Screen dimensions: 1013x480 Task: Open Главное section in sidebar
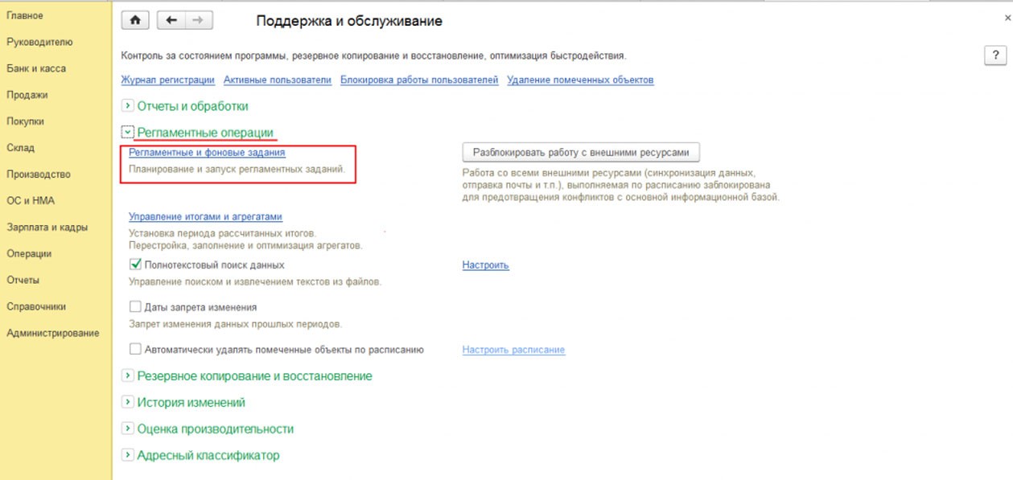25,15
